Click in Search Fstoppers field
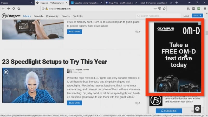 click(x=159, y=16)
